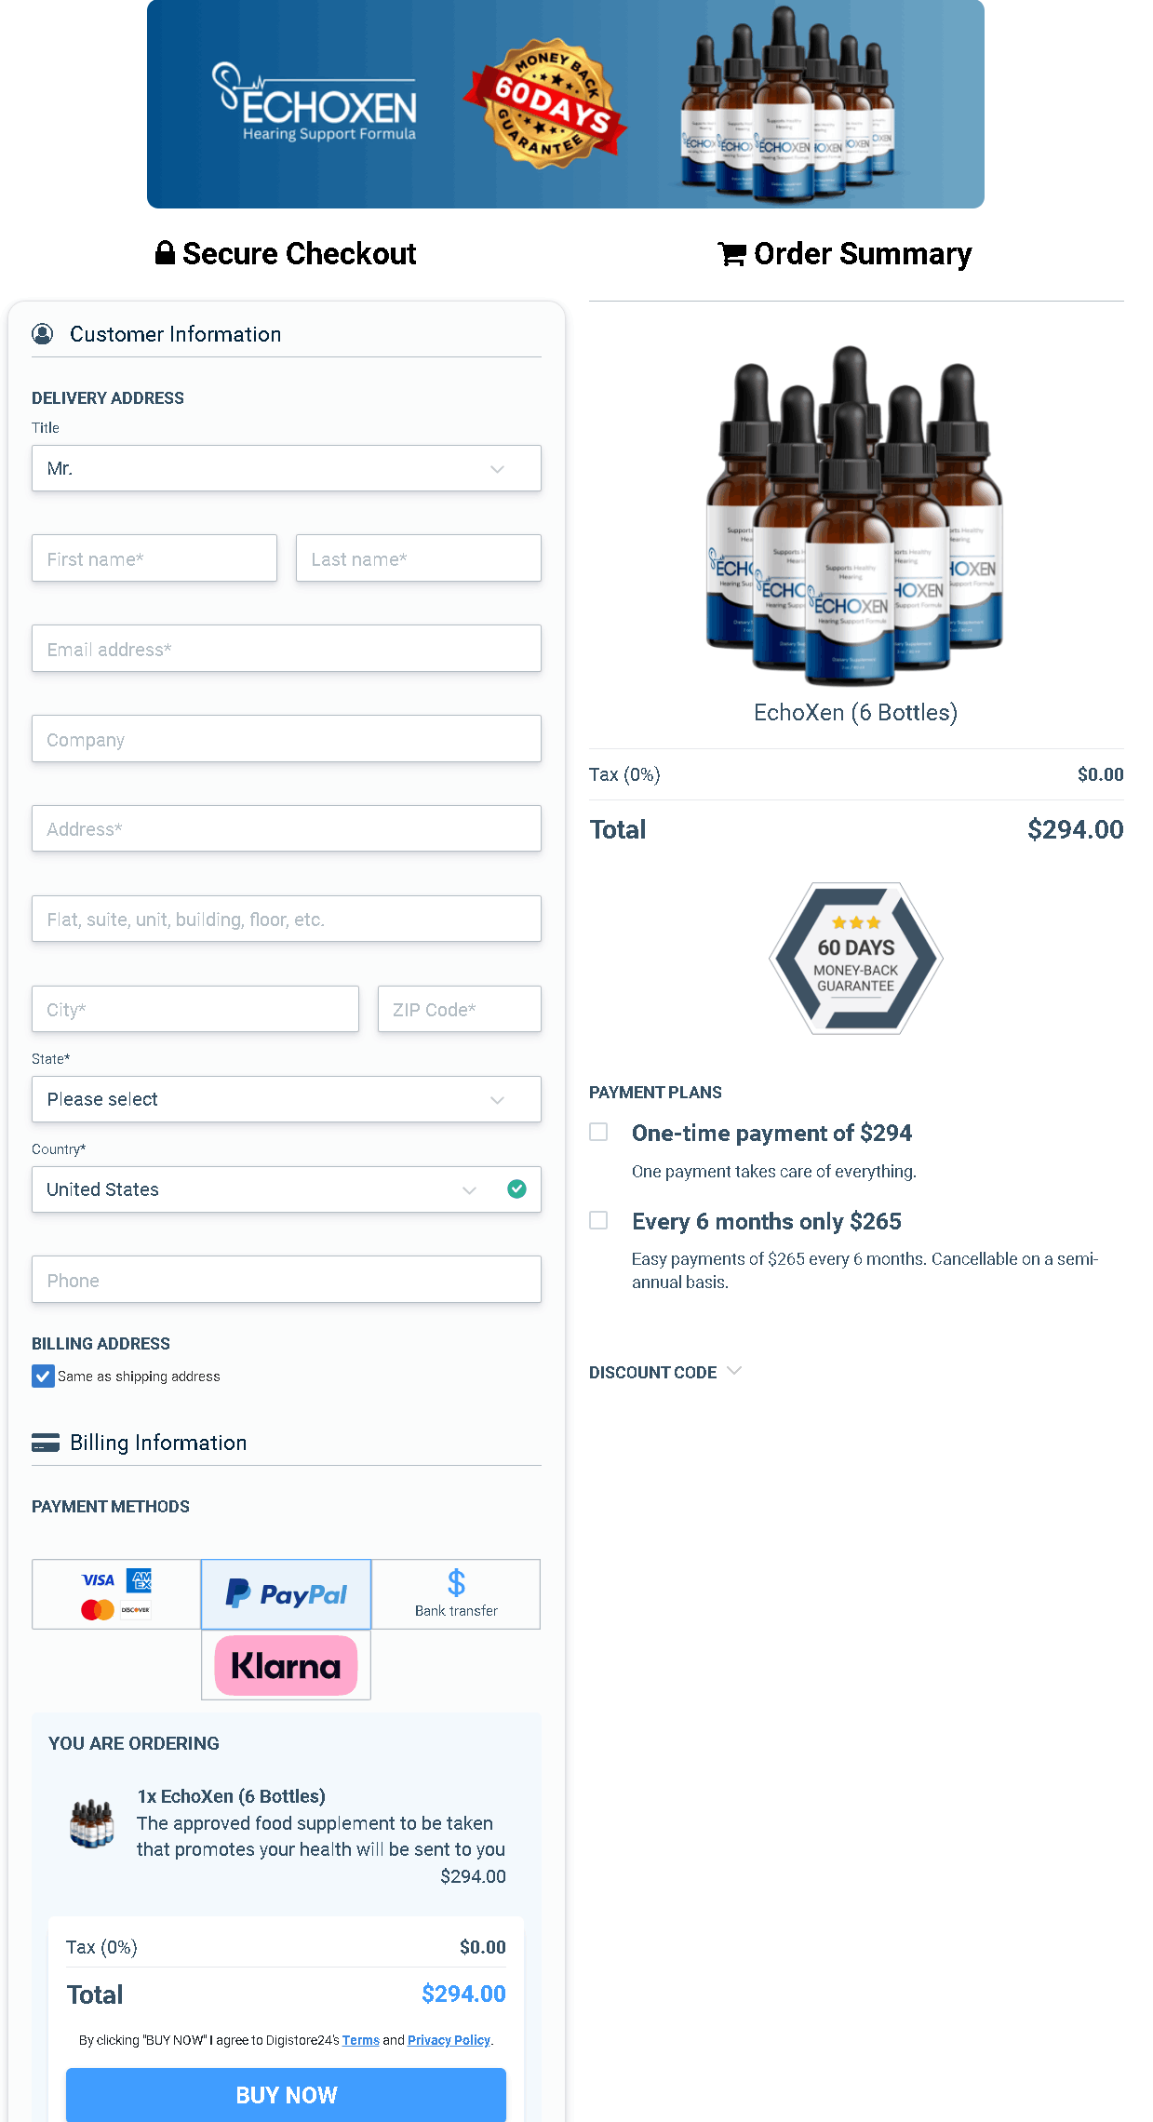Focus the Address field
The image size is (1153, 2122).
pyautogui.click(x=287, y=828)
